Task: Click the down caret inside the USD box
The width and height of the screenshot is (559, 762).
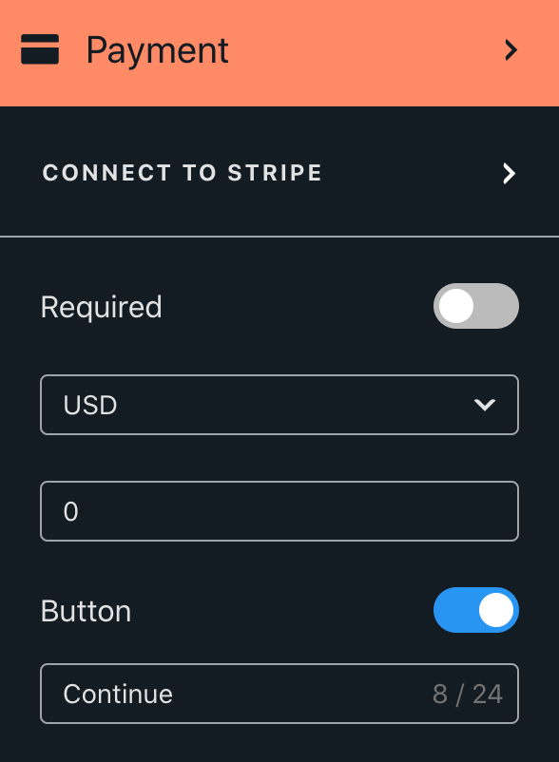Action: click(x=485, y=405)
